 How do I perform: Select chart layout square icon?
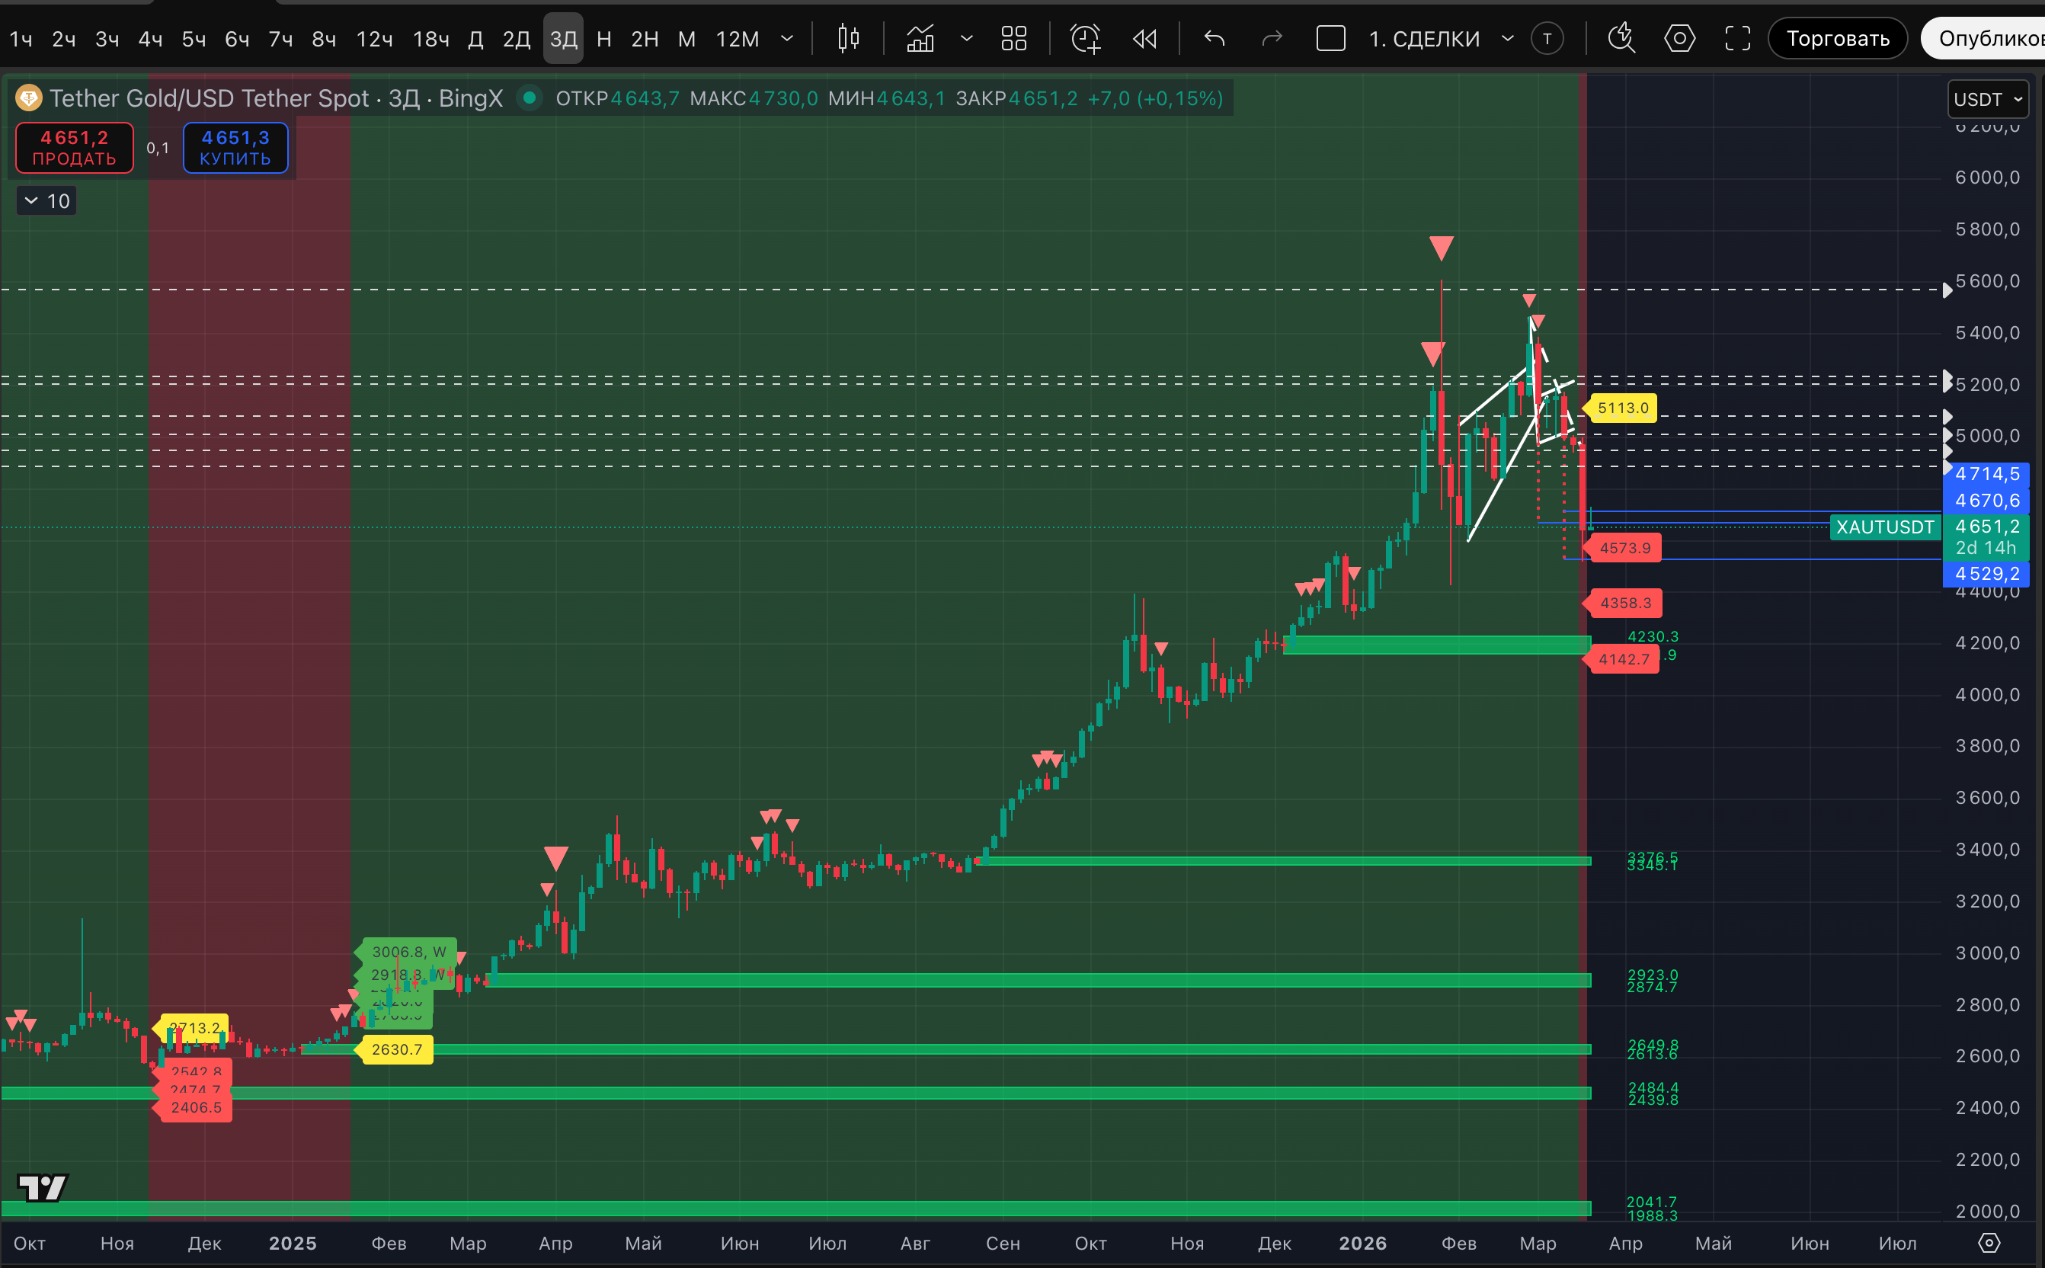1330,39
